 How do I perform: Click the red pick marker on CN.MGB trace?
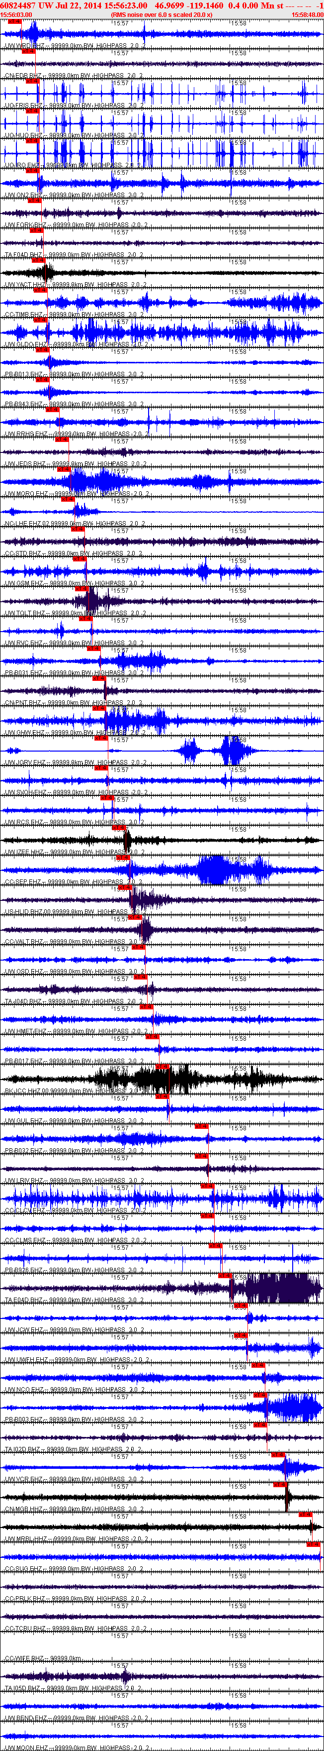pyautogui.click(x=281, y=1485)
